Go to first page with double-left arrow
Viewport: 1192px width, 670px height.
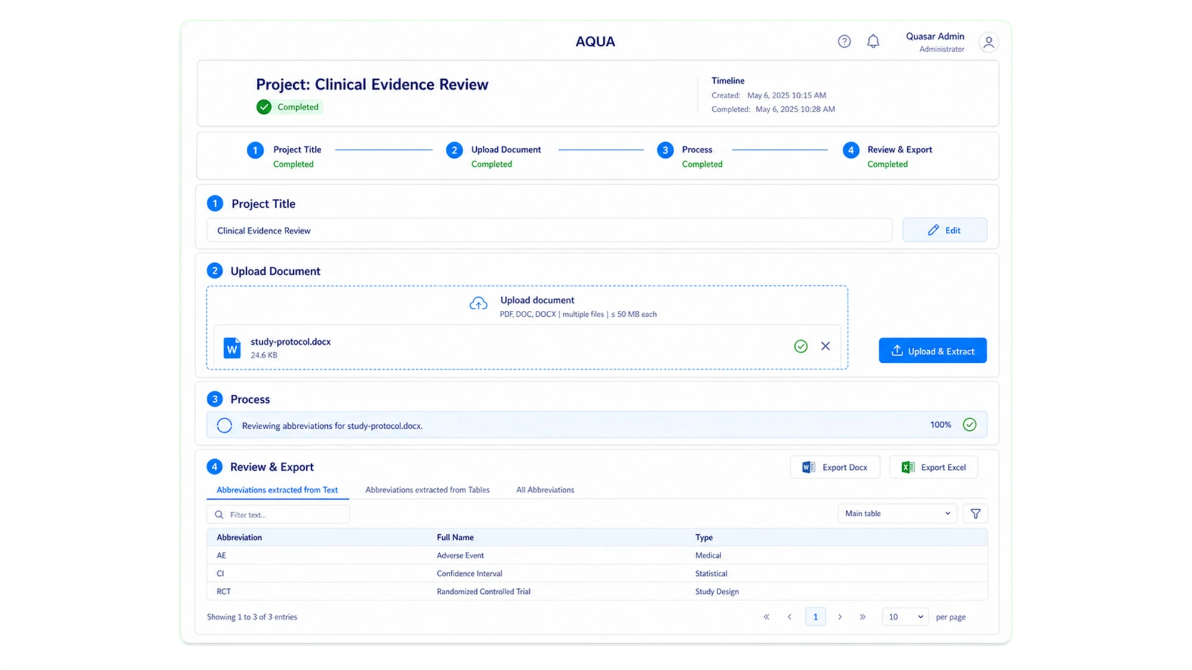click(x=766, y=617)
